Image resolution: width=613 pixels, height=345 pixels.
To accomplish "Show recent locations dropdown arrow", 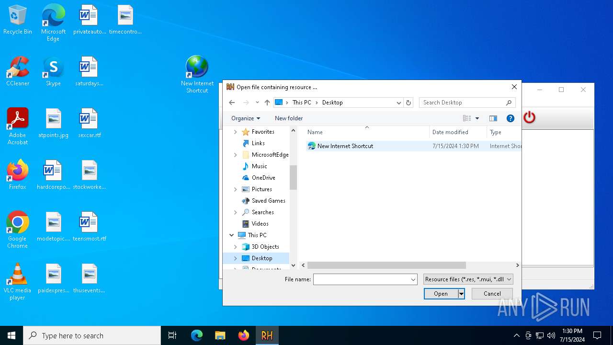I will click(x=257, y=103).
